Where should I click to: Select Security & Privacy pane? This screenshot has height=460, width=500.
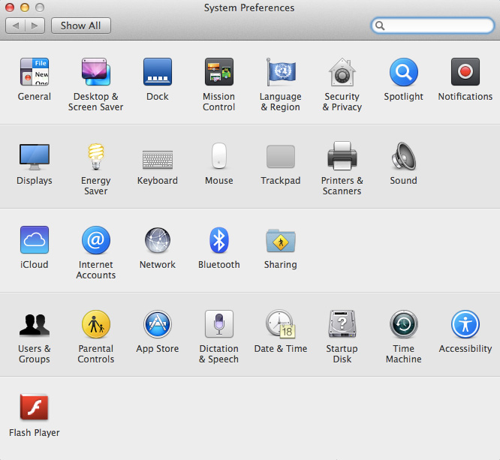pyautogui.click(x=342, y=73)
